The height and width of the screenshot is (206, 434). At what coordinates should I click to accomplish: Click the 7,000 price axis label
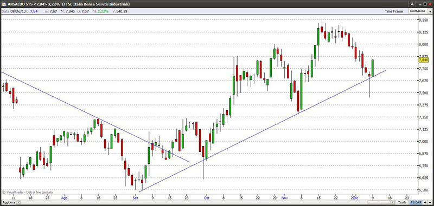point(424,142)
